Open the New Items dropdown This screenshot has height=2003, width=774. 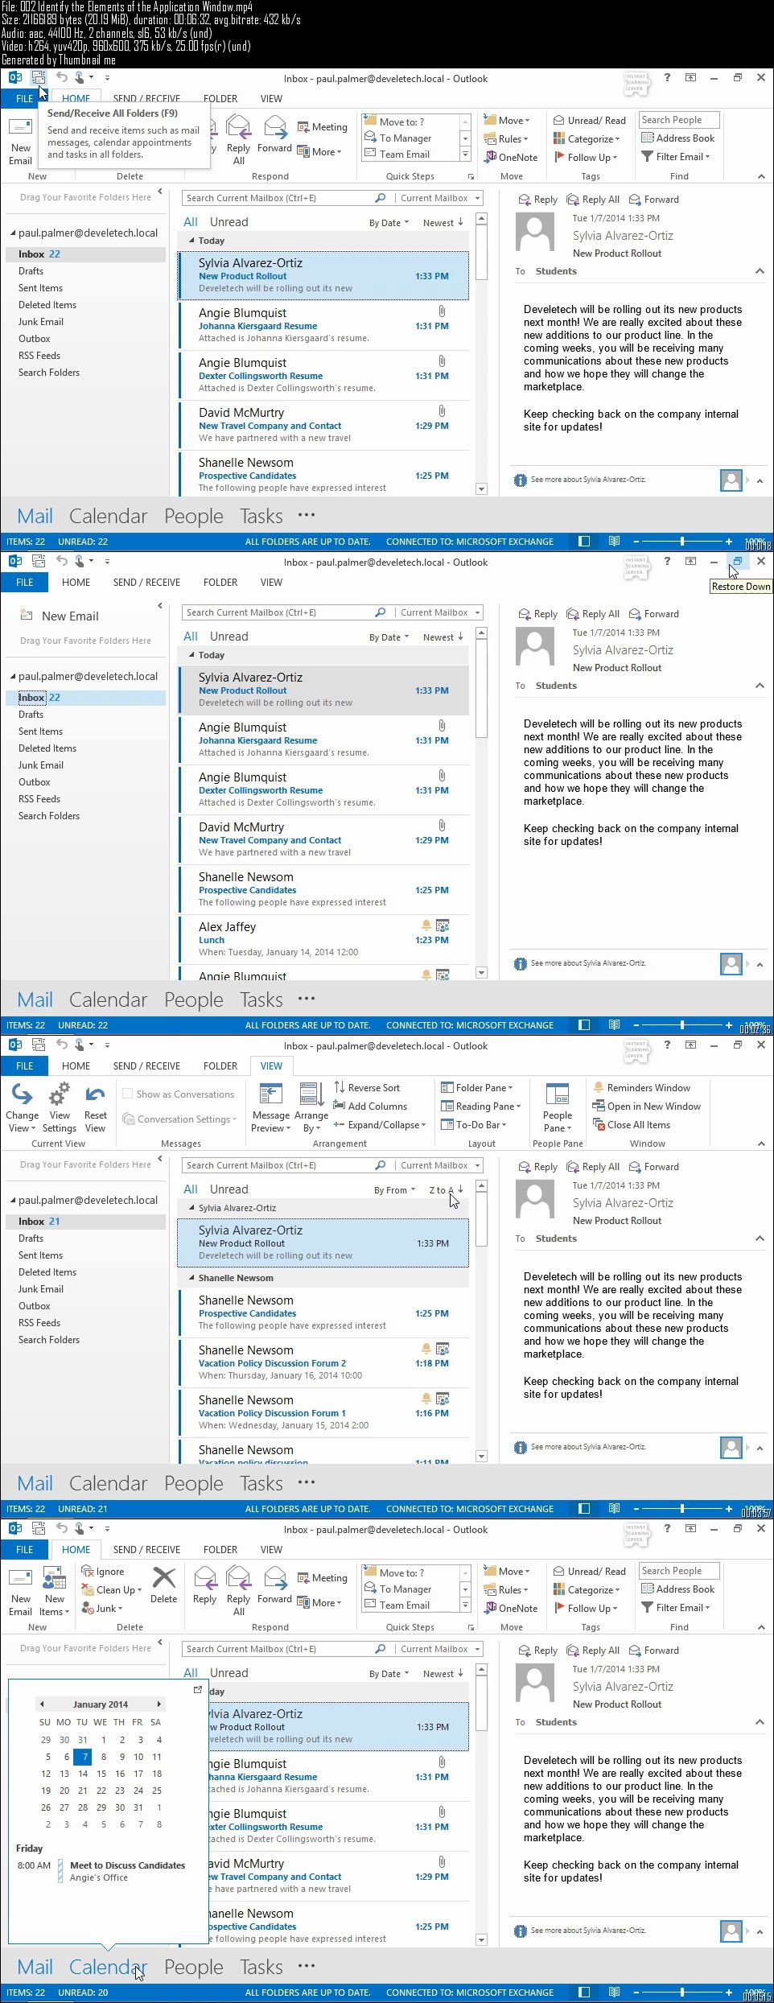coord(55,1592)
